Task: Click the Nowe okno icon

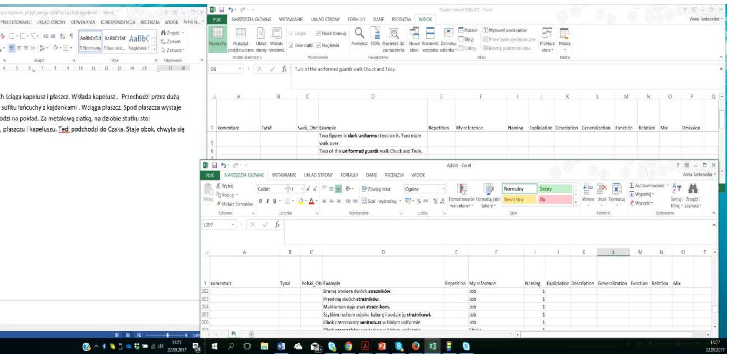Action: 414,34
